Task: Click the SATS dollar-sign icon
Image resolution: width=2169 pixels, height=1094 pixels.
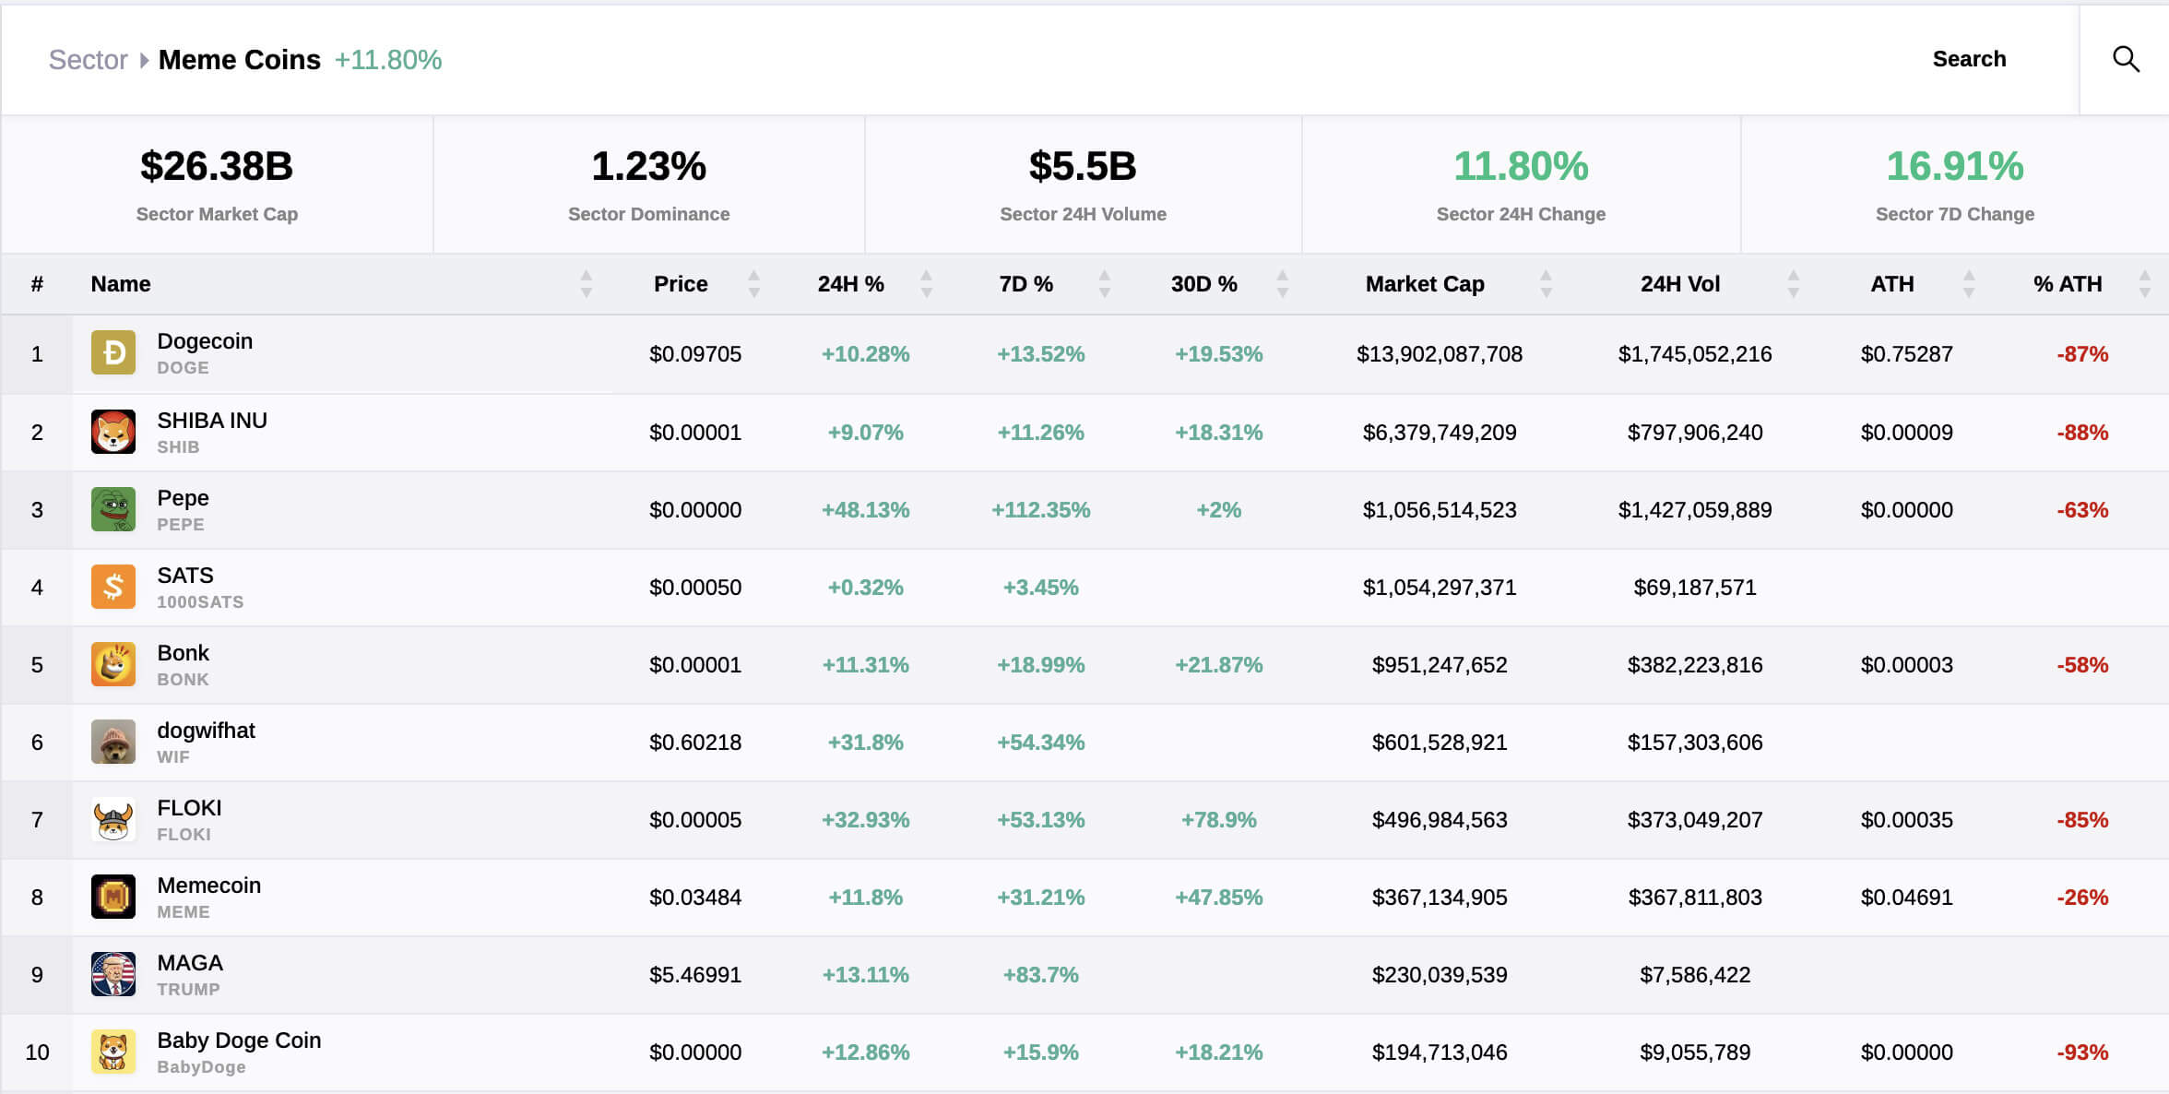Action: pos(113,586)
